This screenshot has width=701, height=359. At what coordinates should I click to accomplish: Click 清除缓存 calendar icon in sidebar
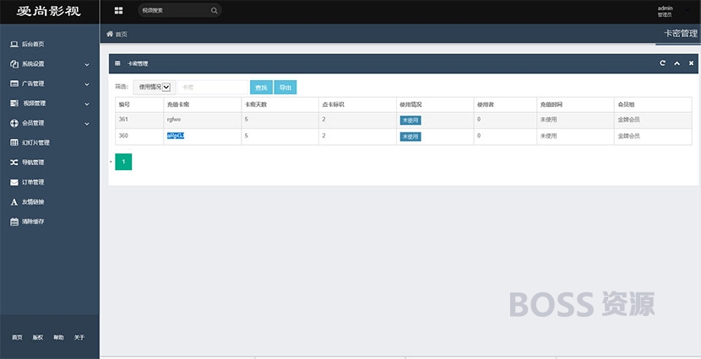[x=14, y=222]
